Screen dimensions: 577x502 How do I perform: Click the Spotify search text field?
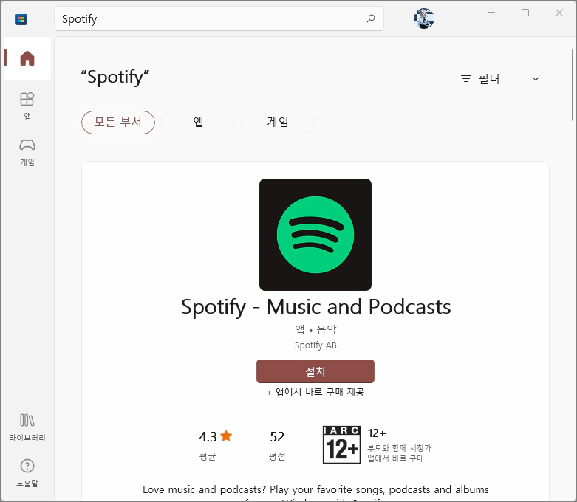coord(219,18)
